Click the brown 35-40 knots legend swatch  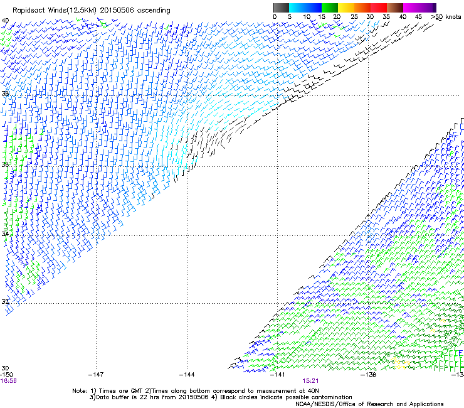[x=395, y=8]
